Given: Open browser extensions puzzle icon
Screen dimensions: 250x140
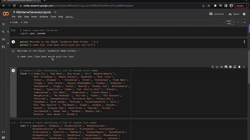Looking at the screenshot, I should (x=215, y=6).
